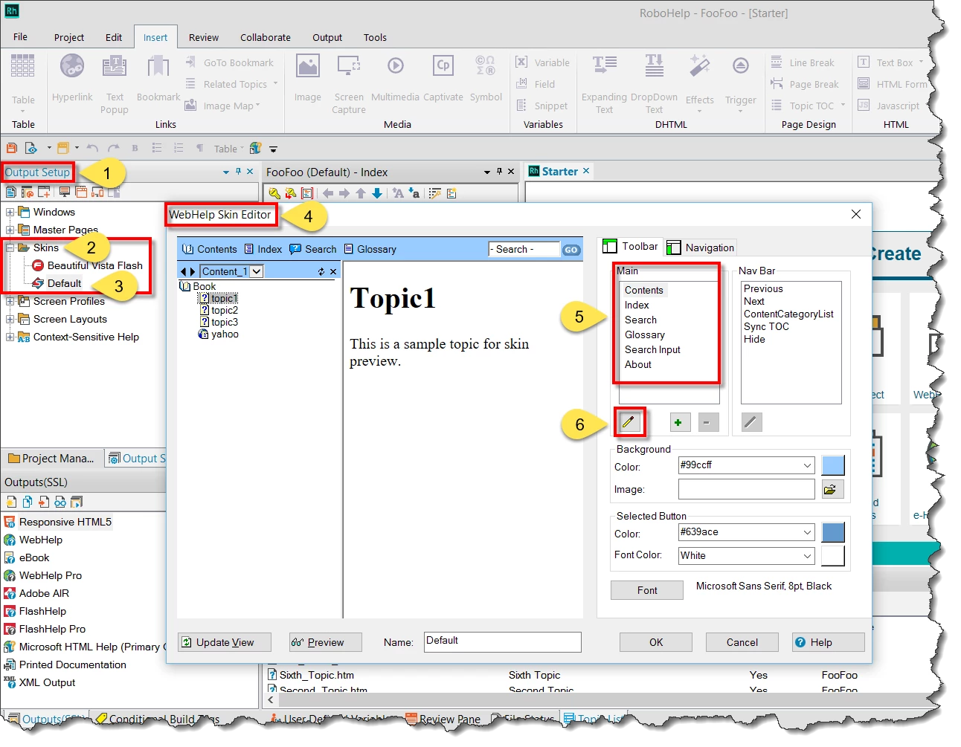Open the Selected Button Color dropdown

[x=807, y=532]
